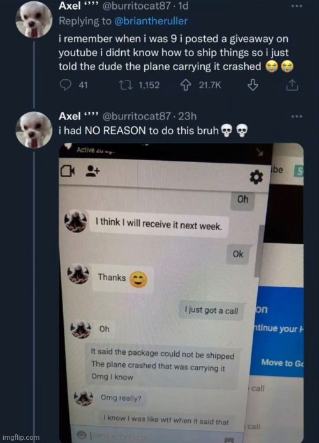Click the @briantheruller mention link
The image size is (319, 443).
(151, 21)
